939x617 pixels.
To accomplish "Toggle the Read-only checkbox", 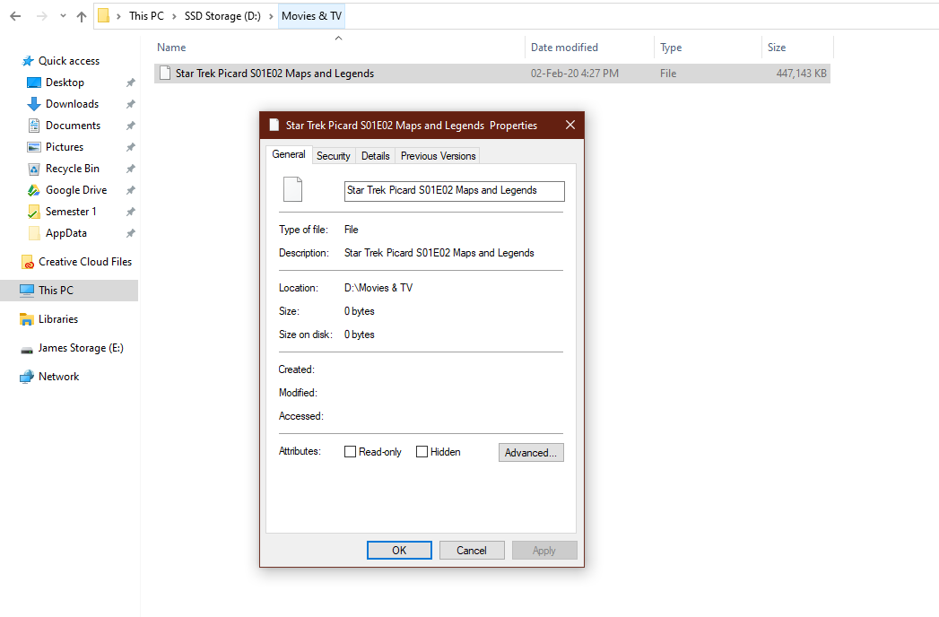I will 351,452.
